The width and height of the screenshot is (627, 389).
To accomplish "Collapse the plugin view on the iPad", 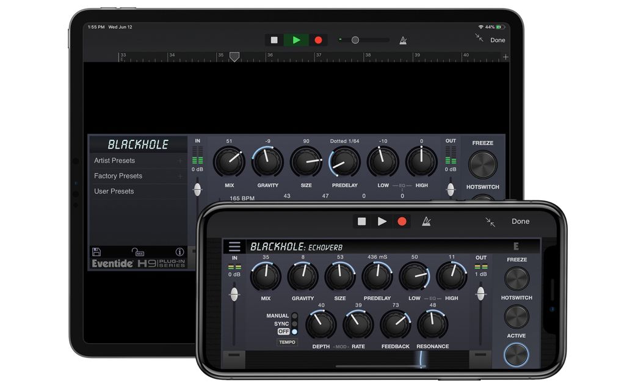I will pyautogui.click(x=479, y=38).
